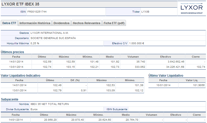This screenshot has width=207, height=123.
Task: Click the date 10/01/2014
Action: pos(163,85)
